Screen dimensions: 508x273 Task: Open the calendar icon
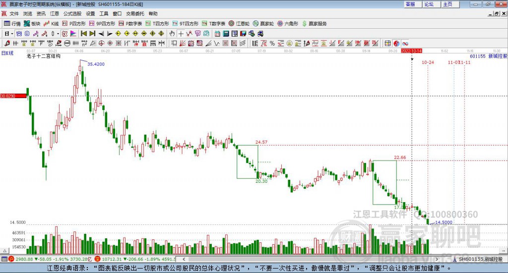point(217,34)
